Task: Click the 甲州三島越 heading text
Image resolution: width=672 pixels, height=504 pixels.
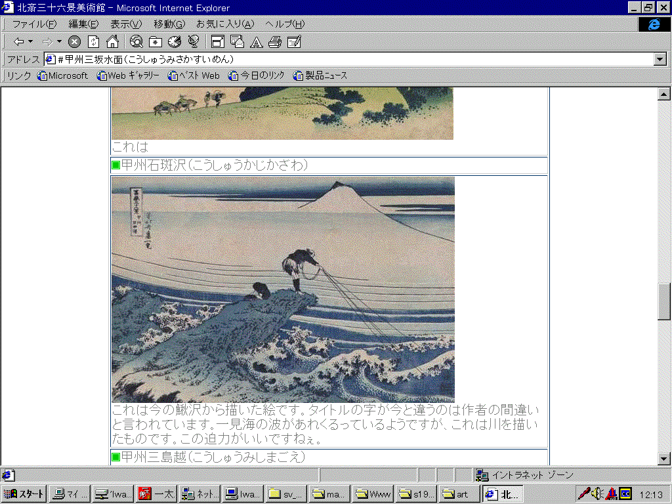Action: (213, 457)
